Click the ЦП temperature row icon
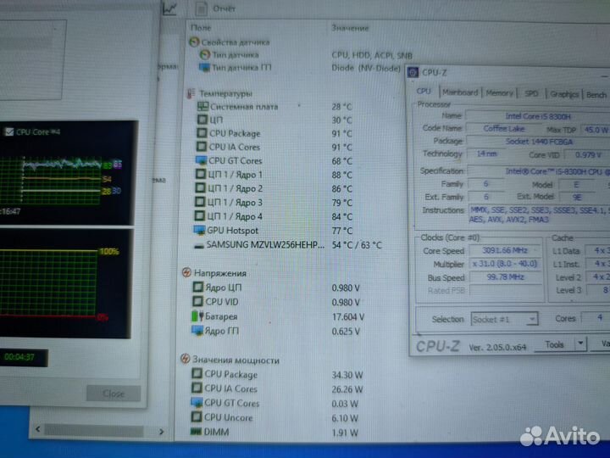Screen dimensions: 610x458 coord(202,120)
